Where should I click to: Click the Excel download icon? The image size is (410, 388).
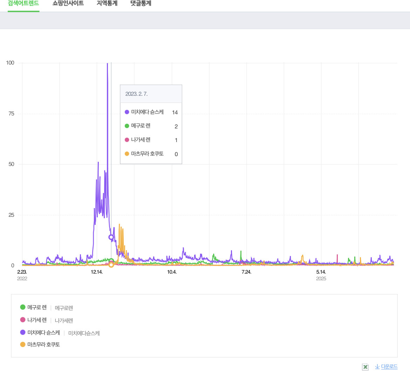(365, 367)
